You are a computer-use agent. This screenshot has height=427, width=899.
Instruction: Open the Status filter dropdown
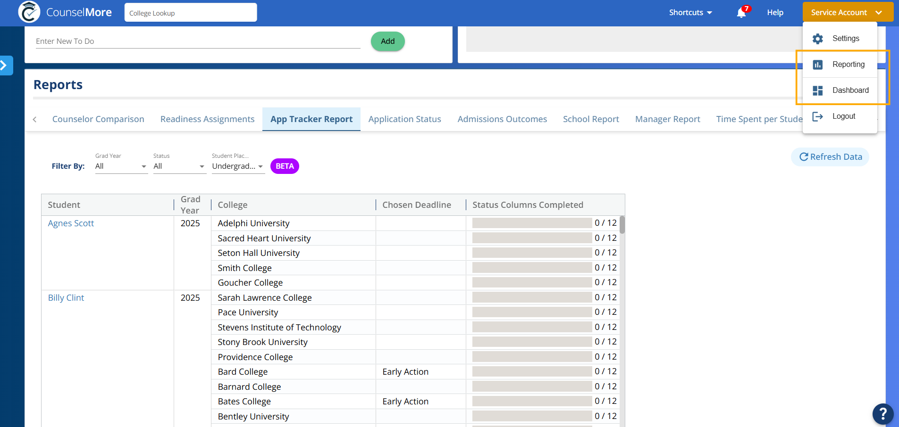[179, 166]
